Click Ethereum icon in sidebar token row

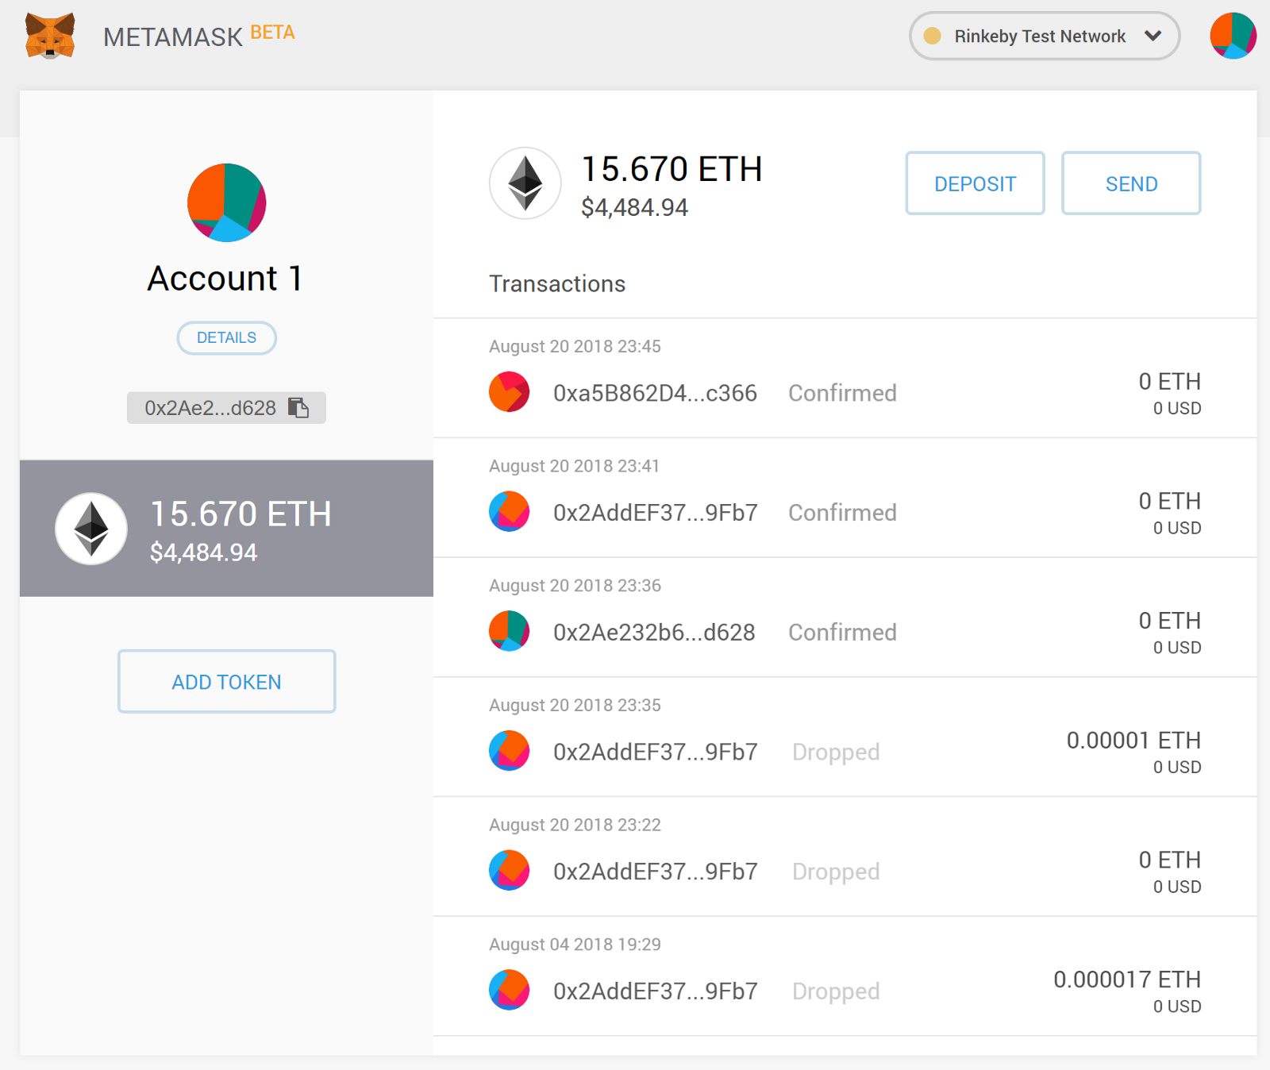click(x=91, y=529)
